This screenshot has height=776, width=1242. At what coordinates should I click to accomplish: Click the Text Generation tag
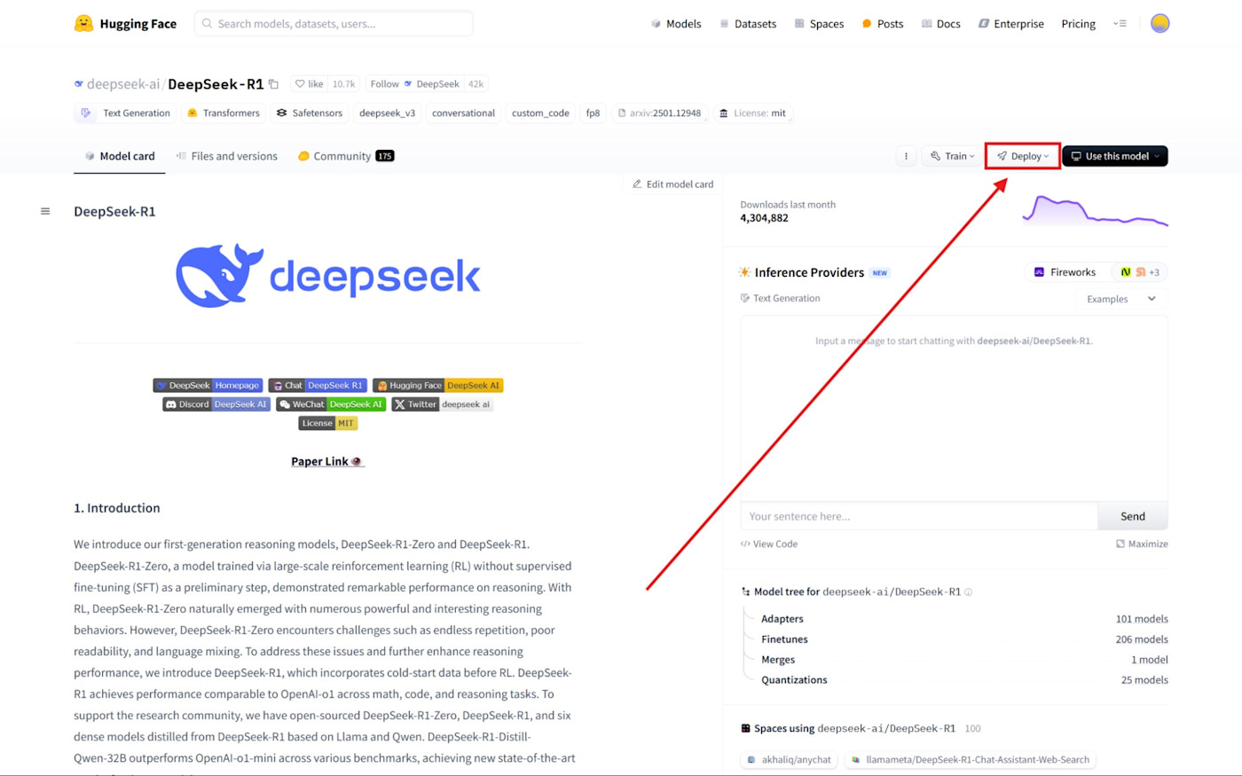pos(127,114)
